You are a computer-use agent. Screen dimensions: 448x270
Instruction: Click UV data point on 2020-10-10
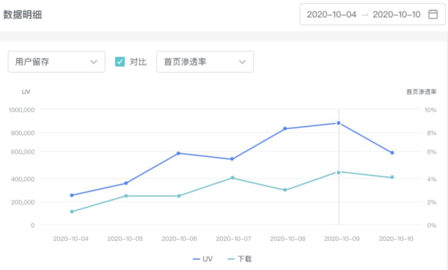392,153
